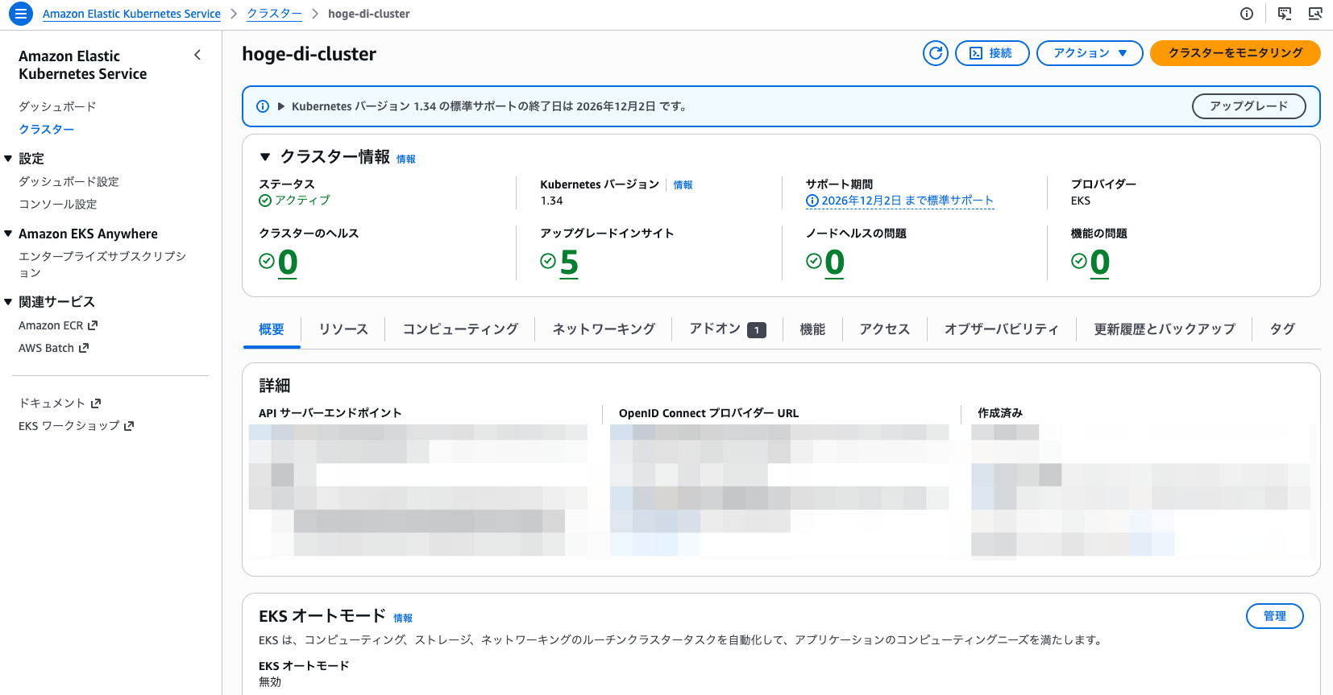Open コンソール設定 in side navigation
Viewport: 1333px width, 695px height.
click(x=58, y=204)
